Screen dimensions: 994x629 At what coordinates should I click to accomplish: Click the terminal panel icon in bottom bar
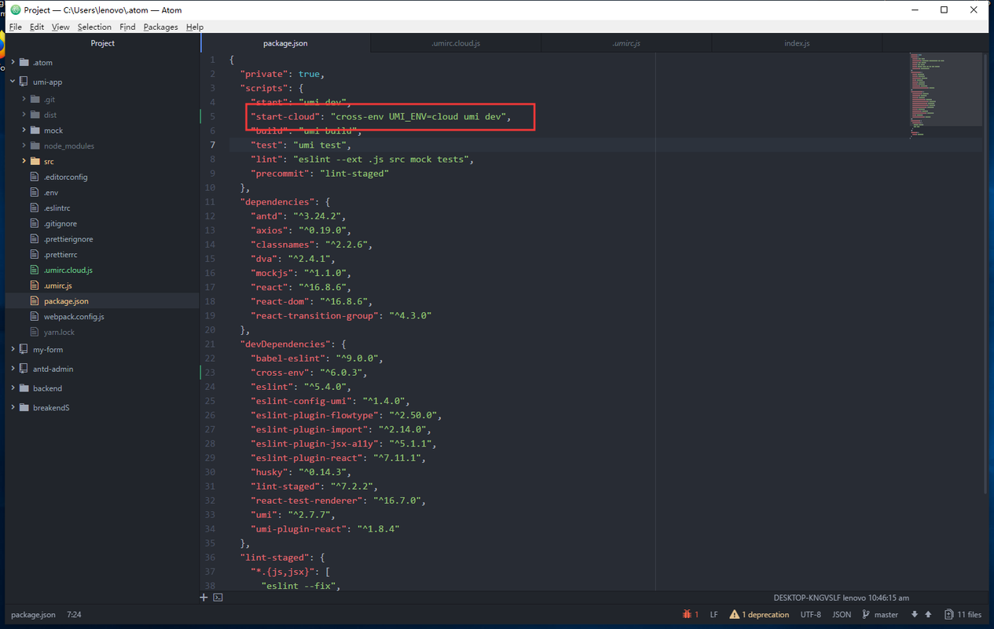point(218,598)
